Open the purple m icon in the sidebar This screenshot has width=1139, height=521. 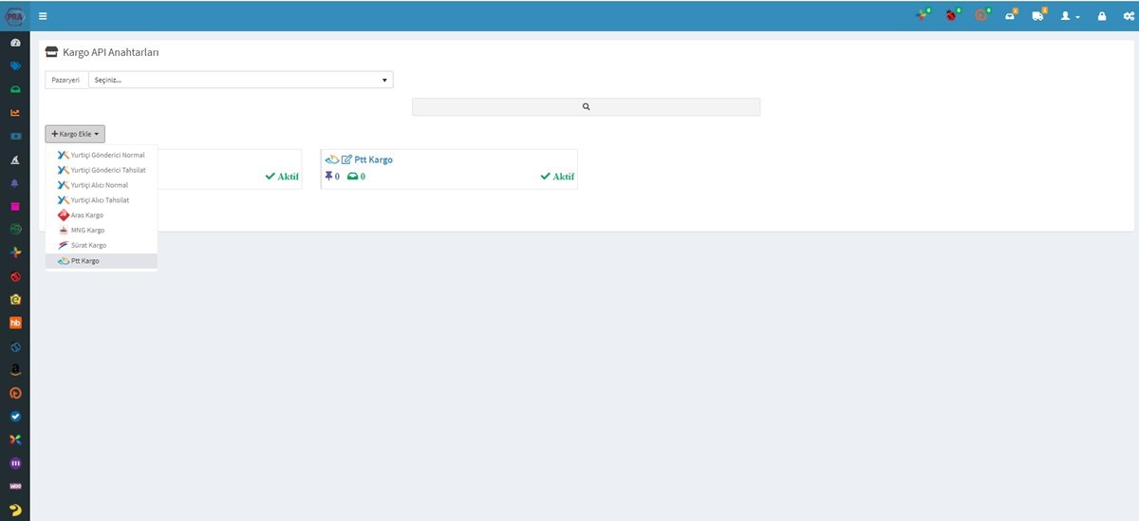pos(15,462)
